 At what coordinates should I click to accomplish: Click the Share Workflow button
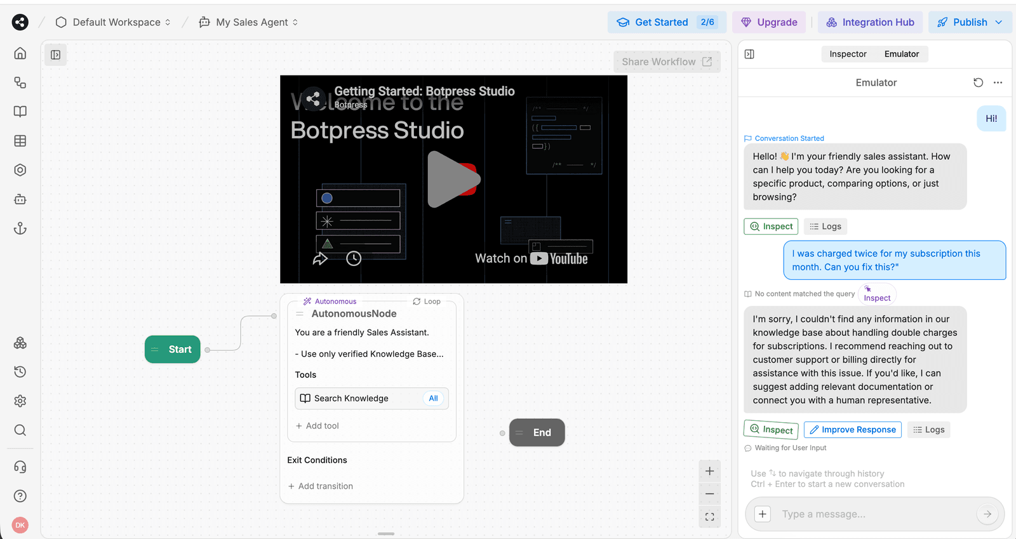(667, 62)
